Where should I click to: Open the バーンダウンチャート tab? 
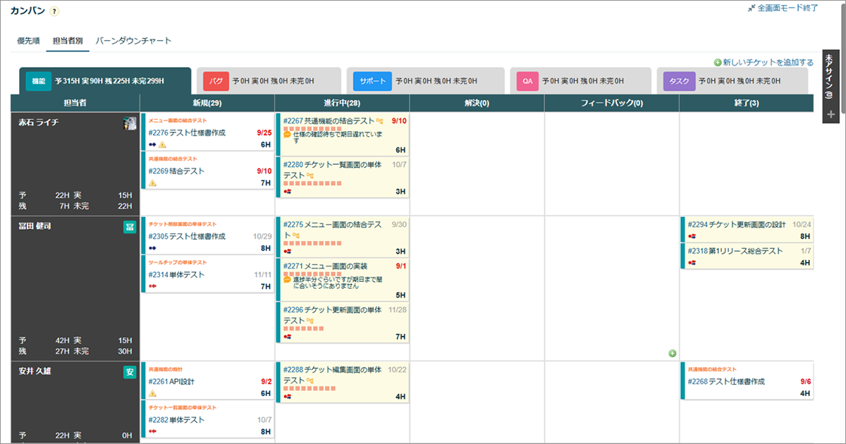coord(133,41)
